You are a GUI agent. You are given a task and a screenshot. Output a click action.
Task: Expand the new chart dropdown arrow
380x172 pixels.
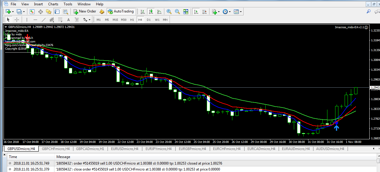coord(13,12)
